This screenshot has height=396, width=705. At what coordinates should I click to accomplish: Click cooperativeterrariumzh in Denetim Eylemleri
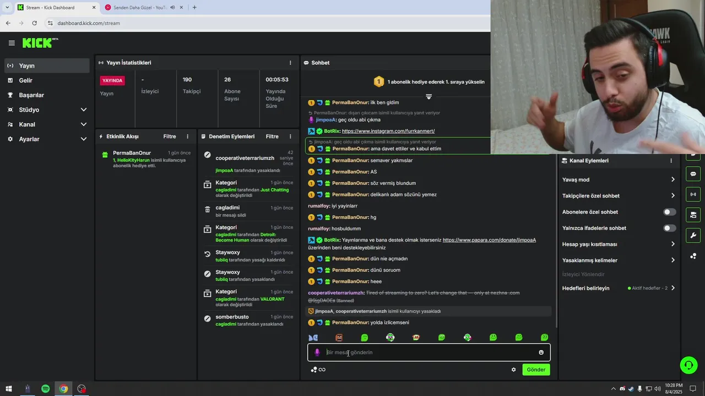point(245,158)
